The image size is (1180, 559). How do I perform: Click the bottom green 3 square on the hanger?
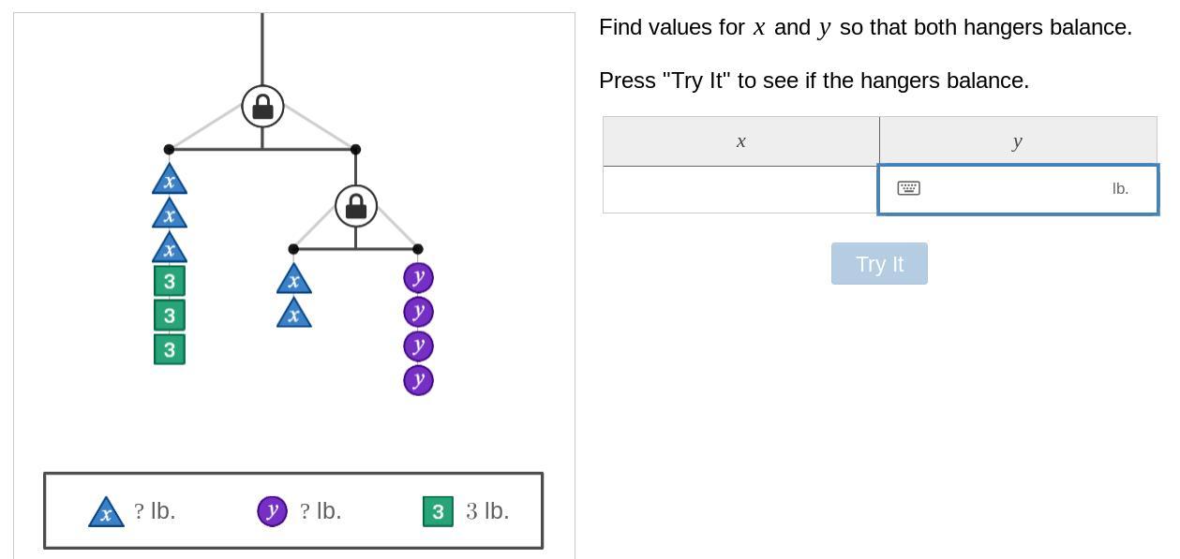(170, 349)
